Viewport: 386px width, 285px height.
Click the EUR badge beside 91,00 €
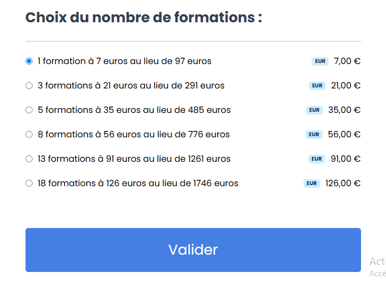point(317,159)
